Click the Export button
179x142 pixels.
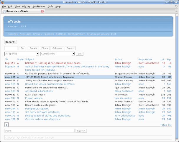point(70,48)
